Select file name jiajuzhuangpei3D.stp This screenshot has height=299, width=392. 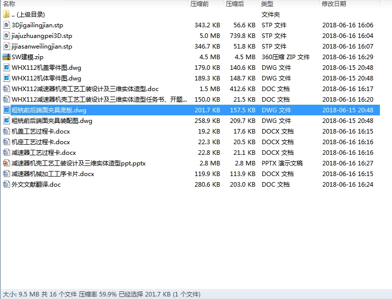click(42, 36)
